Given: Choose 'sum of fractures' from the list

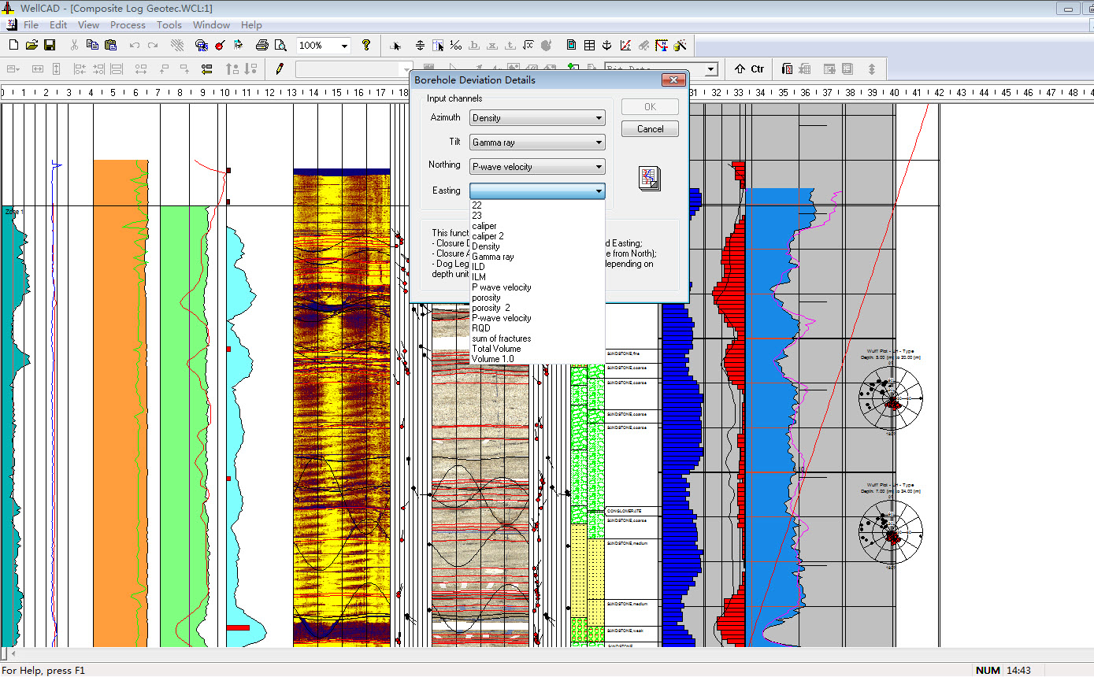Looking at the screenshot, I should coord(537,338).
